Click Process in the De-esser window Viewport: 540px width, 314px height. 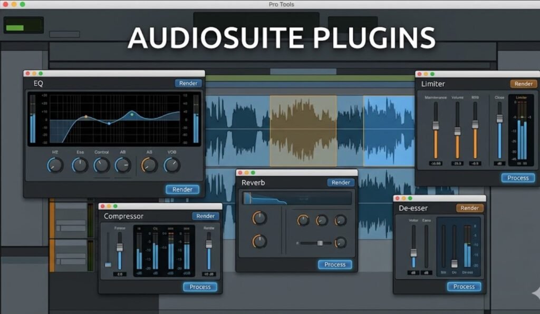pos(464,287)
